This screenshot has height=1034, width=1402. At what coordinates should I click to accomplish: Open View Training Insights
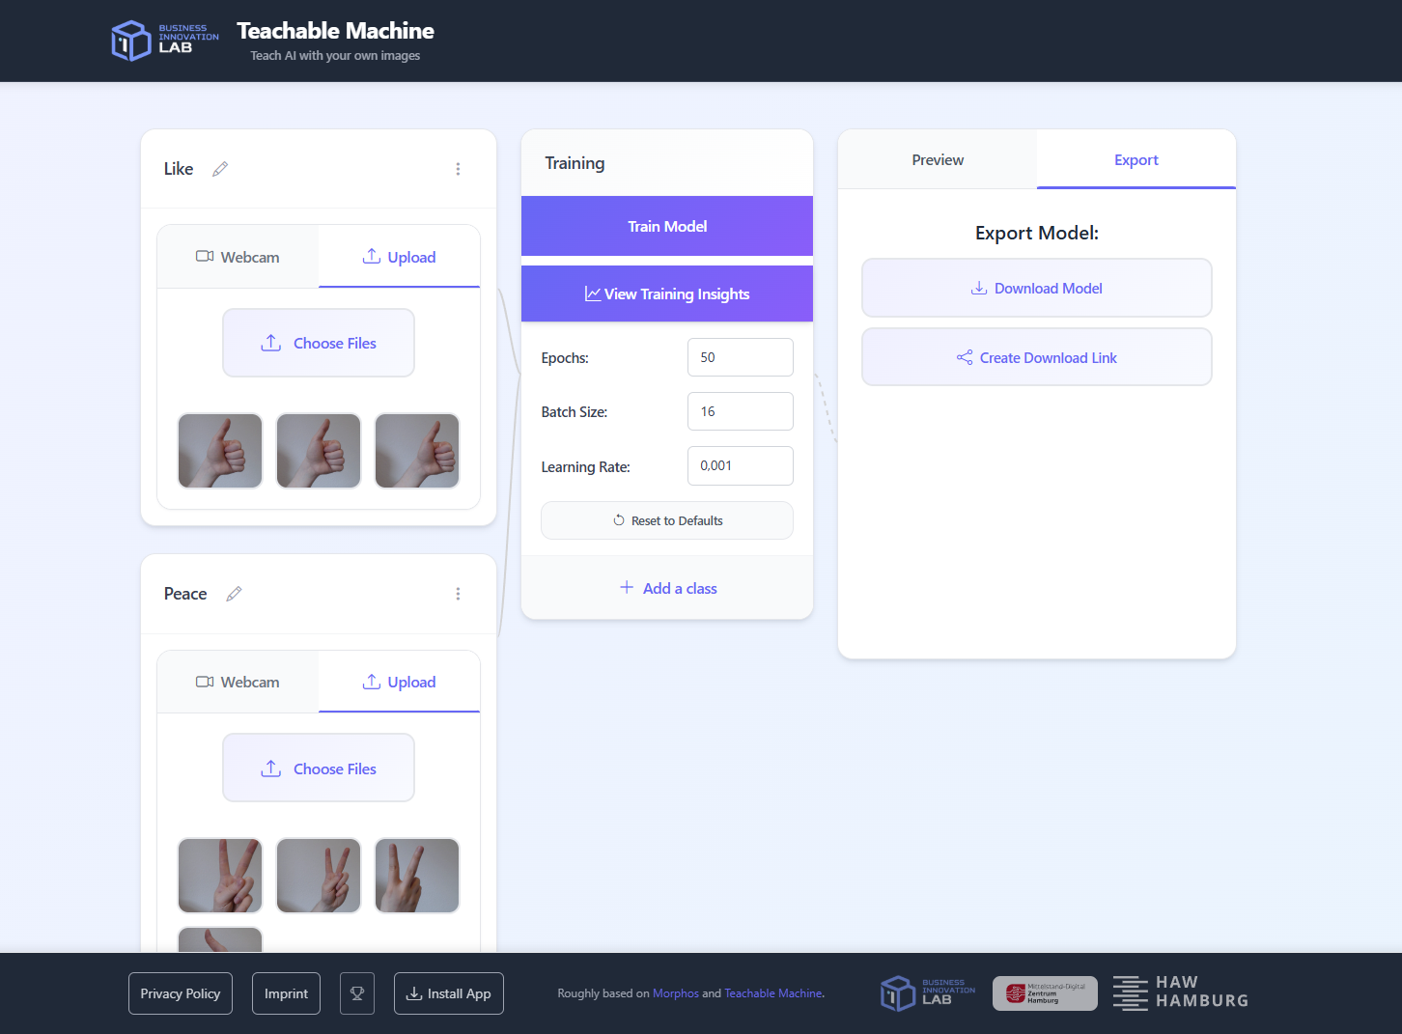667,294
